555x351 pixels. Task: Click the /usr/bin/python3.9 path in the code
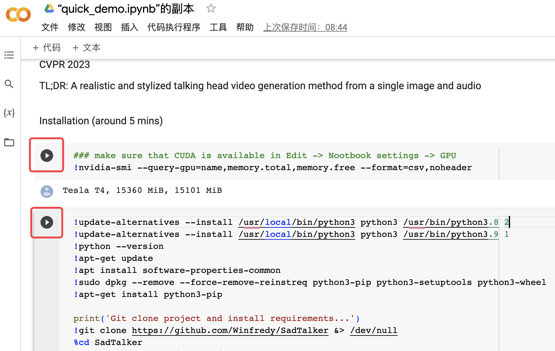click(451, 234)
